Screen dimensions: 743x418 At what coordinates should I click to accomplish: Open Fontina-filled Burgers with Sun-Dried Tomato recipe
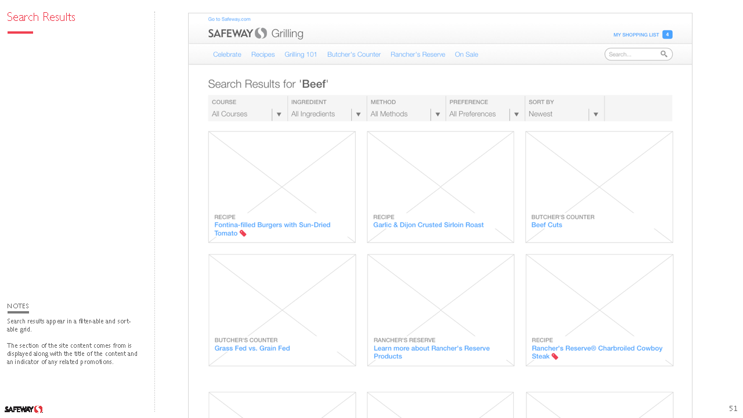pos(272,229)
